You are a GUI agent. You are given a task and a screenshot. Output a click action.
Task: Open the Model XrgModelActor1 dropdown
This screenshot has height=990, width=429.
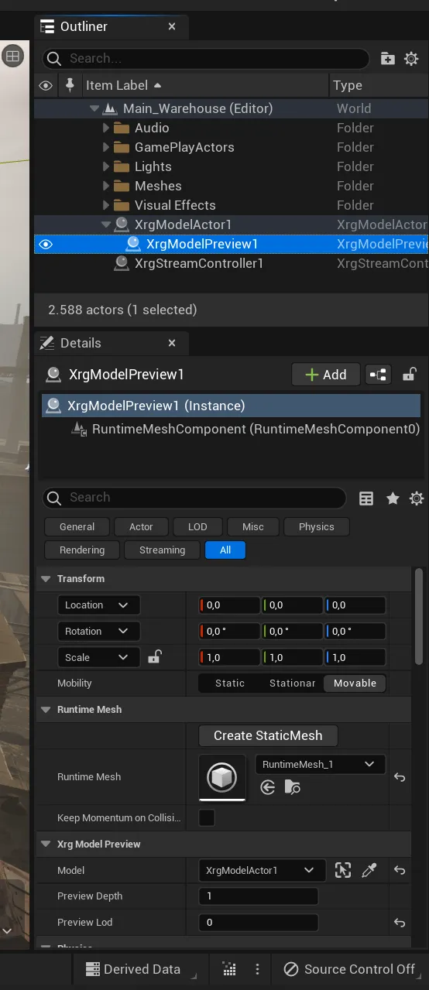point(262,871)
